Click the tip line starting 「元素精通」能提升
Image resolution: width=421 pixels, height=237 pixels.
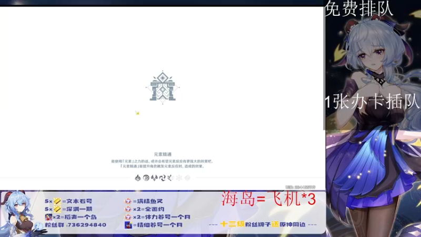[163, 166]
